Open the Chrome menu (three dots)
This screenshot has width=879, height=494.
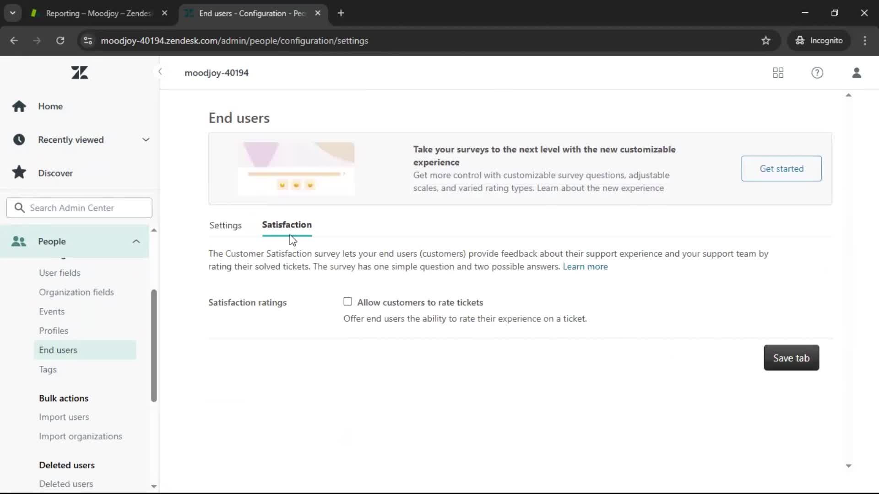[x=865, y=41]
